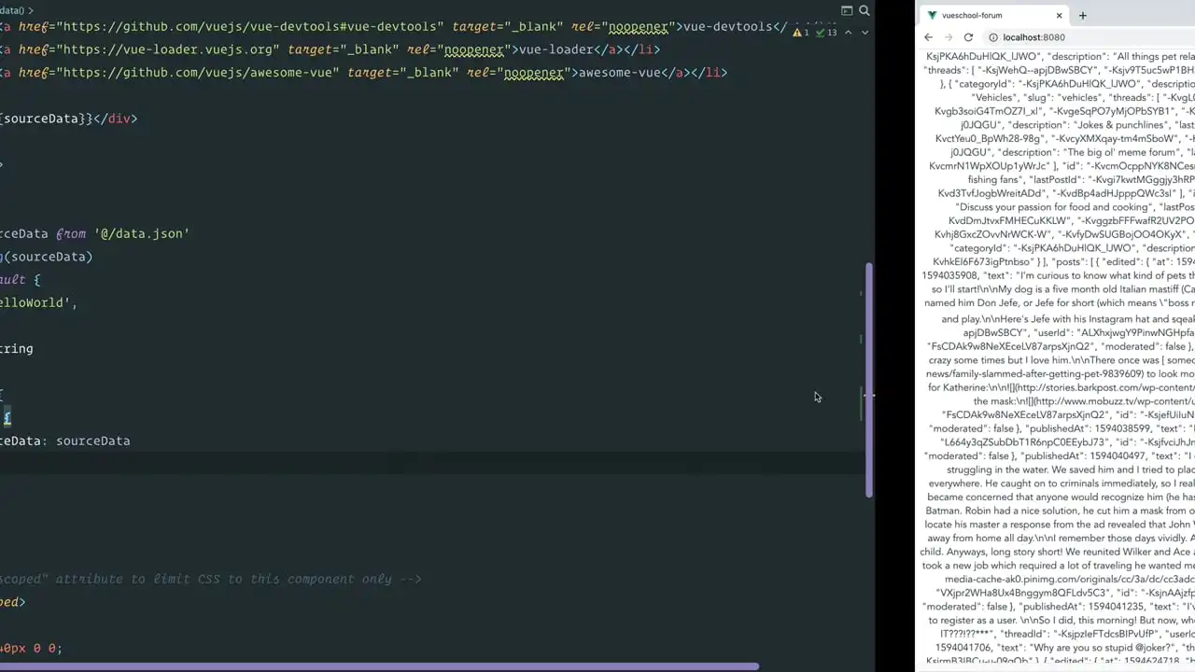Click 'sourceData' value after the colon
Viewport: 1195px width, 672px height.
click(x=93, y=441)
